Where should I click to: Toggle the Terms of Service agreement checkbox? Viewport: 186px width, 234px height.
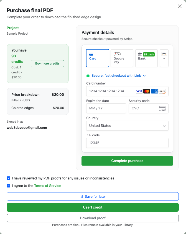pos(8,186)
